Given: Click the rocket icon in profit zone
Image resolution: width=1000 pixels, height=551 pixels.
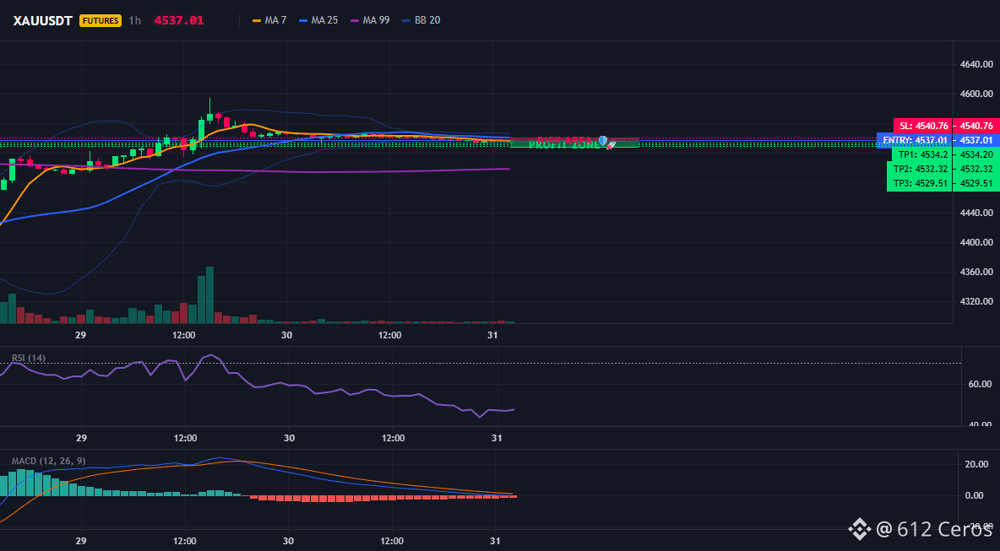Looking at the screenshot, I should tap(611, 145).
